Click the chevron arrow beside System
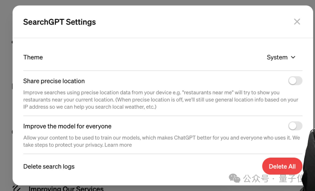This screenshot has width=315, height=191. [x=293, y=57]
